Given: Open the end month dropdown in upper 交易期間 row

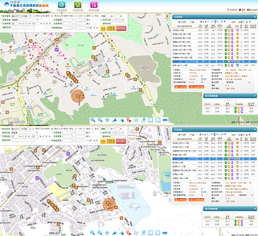Looking at the screenshot, I should coord(45,24).
